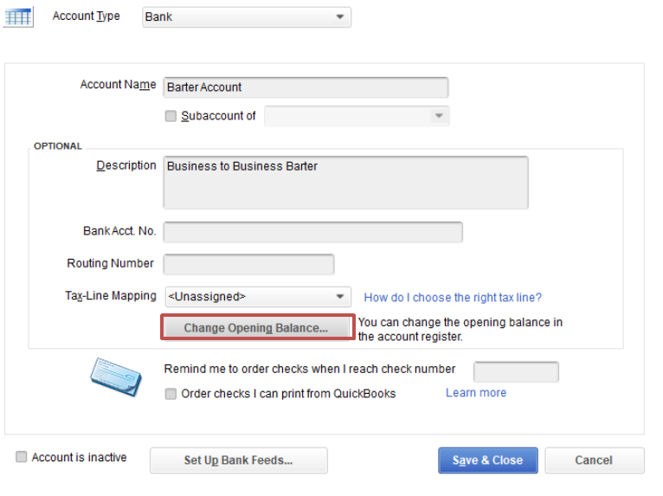Enable the Subaccount of checkbox
The width and height of the screenshot is (663, 496).
[x=171, y=116]
